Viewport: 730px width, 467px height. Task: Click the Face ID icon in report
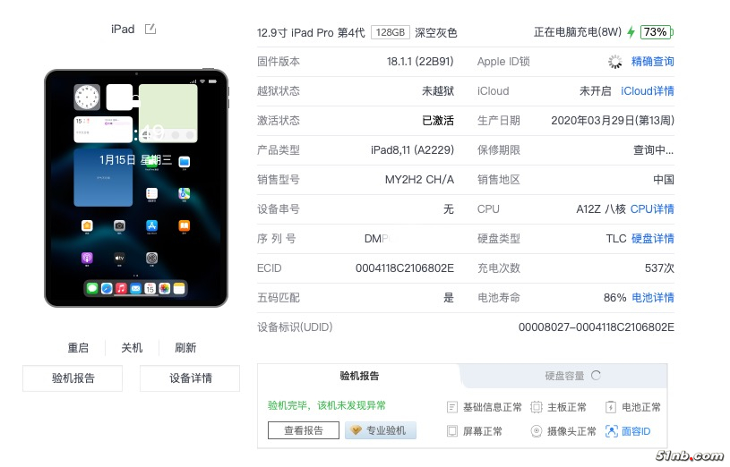click(611, 431)
